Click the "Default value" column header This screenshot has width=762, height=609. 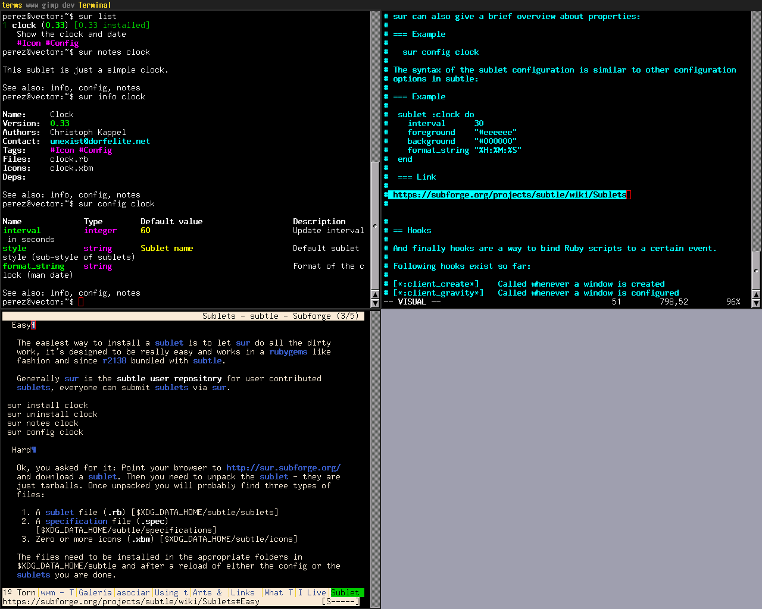click(x=171, y=222)
